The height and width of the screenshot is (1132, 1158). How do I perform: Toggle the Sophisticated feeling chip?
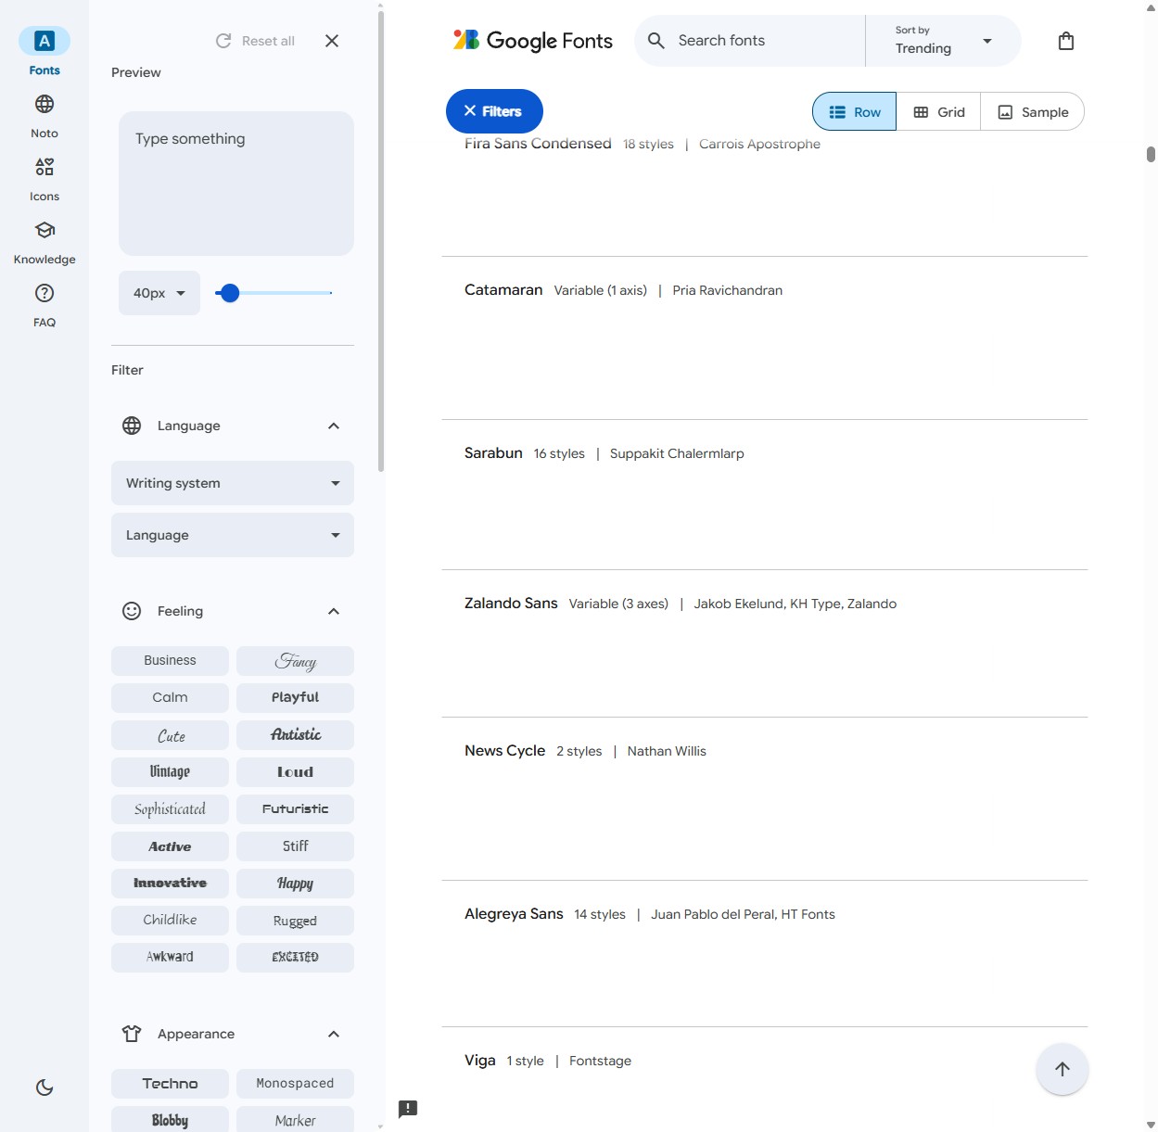[170, 809]
